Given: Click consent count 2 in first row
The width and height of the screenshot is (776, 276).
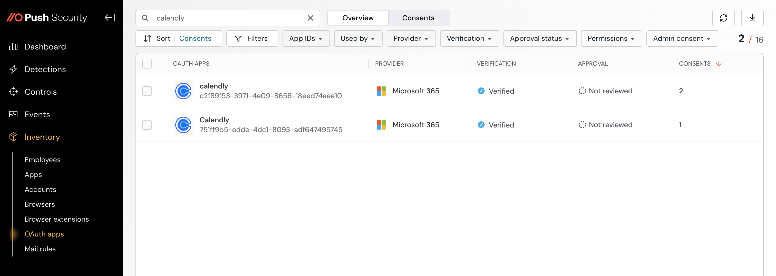Looking at the screenshot, I should [x=681, y=91].
